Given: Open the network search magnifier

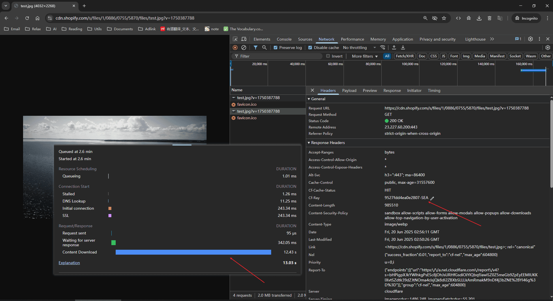Looking at the screenshot, I should [x=264, y=48].
